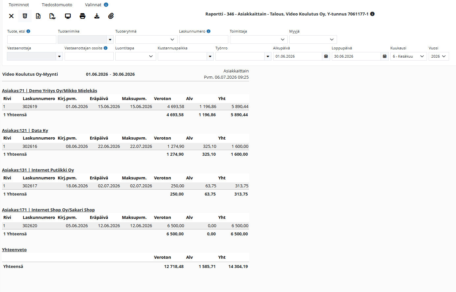The image size is (456, 292).
Task: Show report on screen monitor icon
Action: tap(68, 16)
